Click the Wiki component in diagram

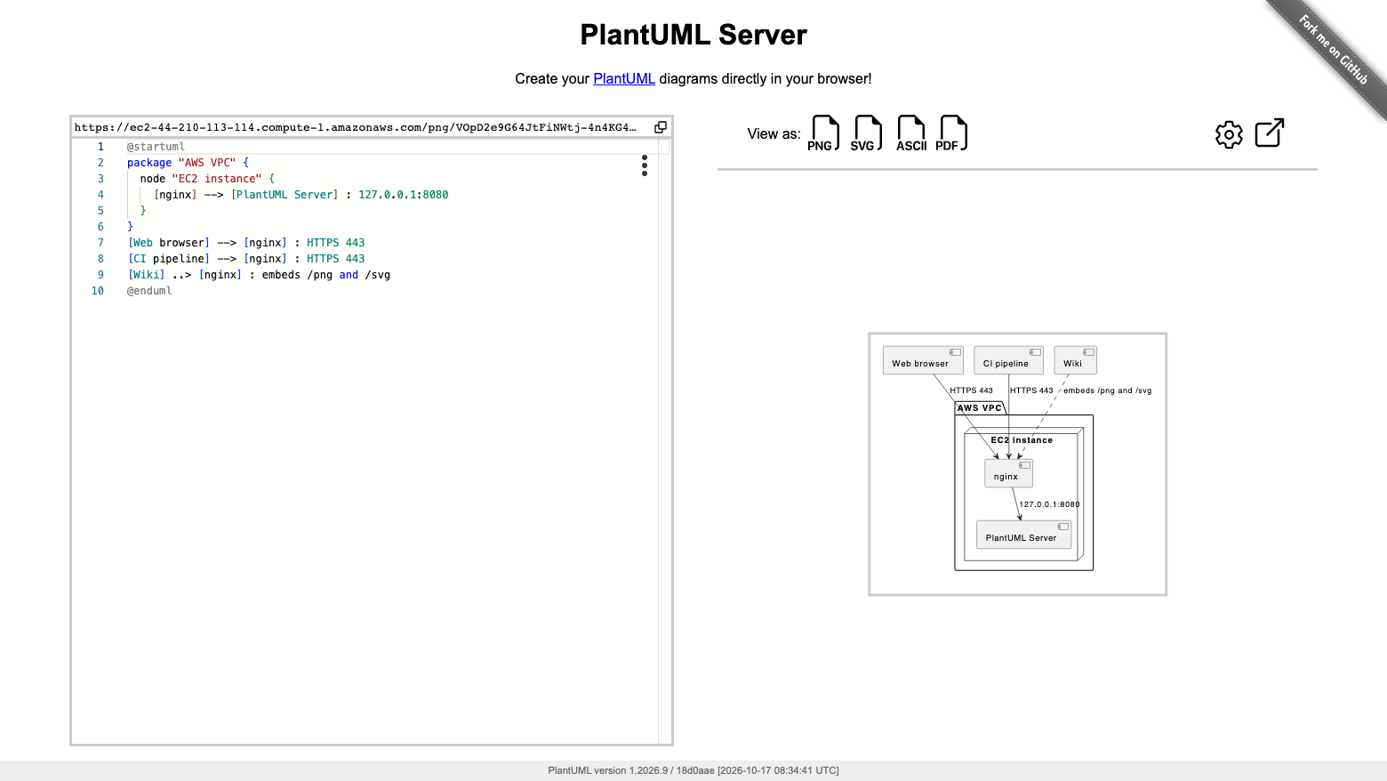[1076, 360]
